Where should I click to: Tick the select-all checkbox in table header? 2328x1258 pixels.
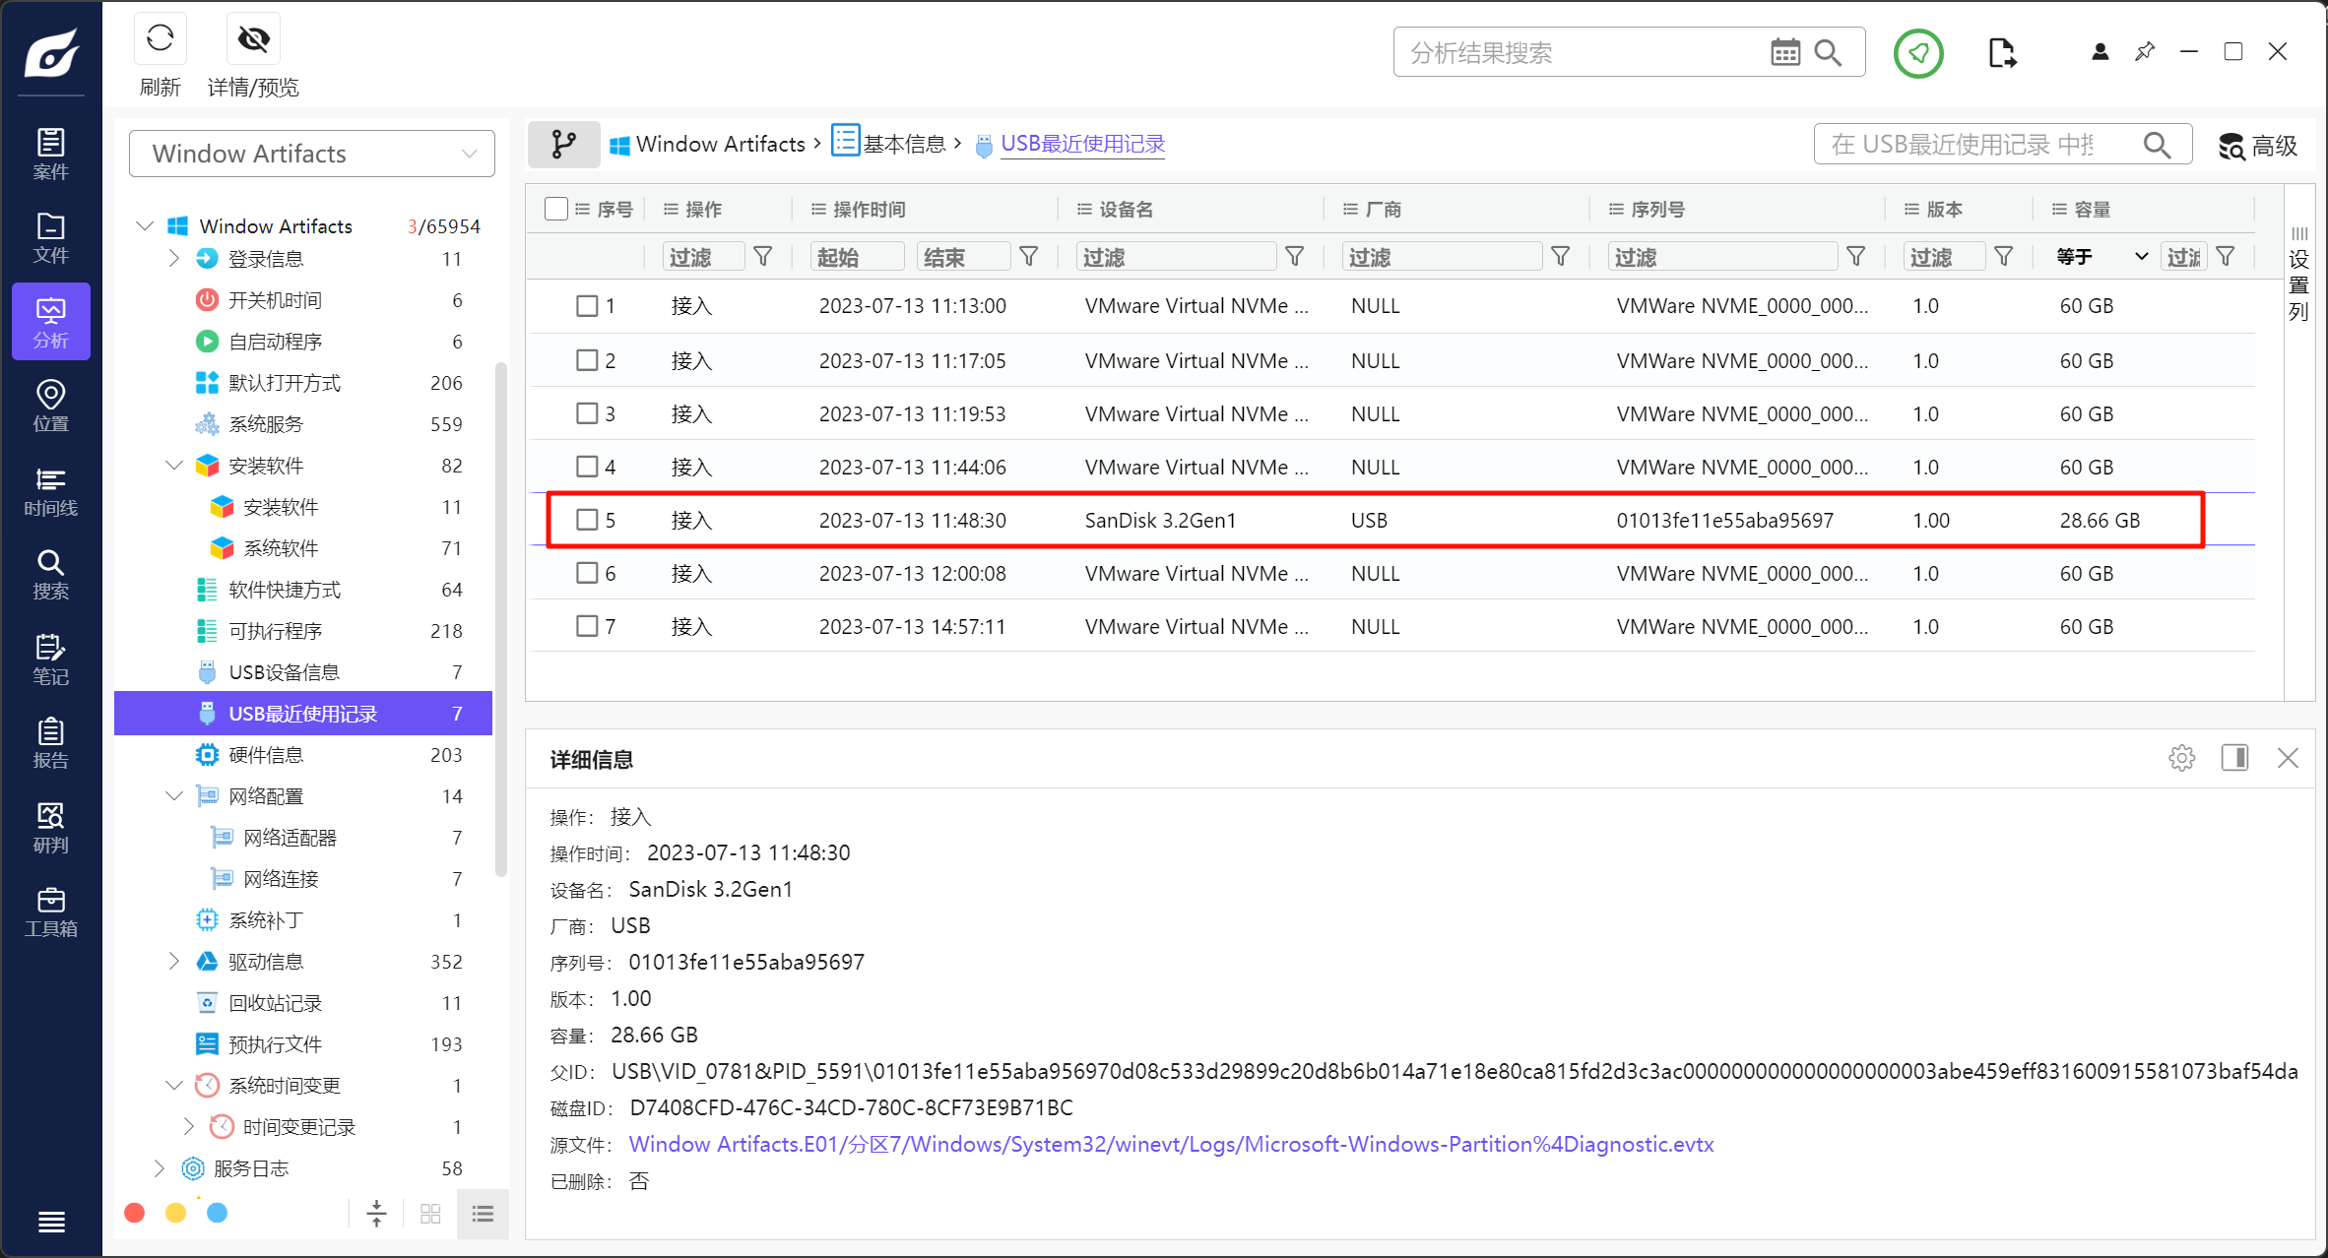click(x=556, y=209)
